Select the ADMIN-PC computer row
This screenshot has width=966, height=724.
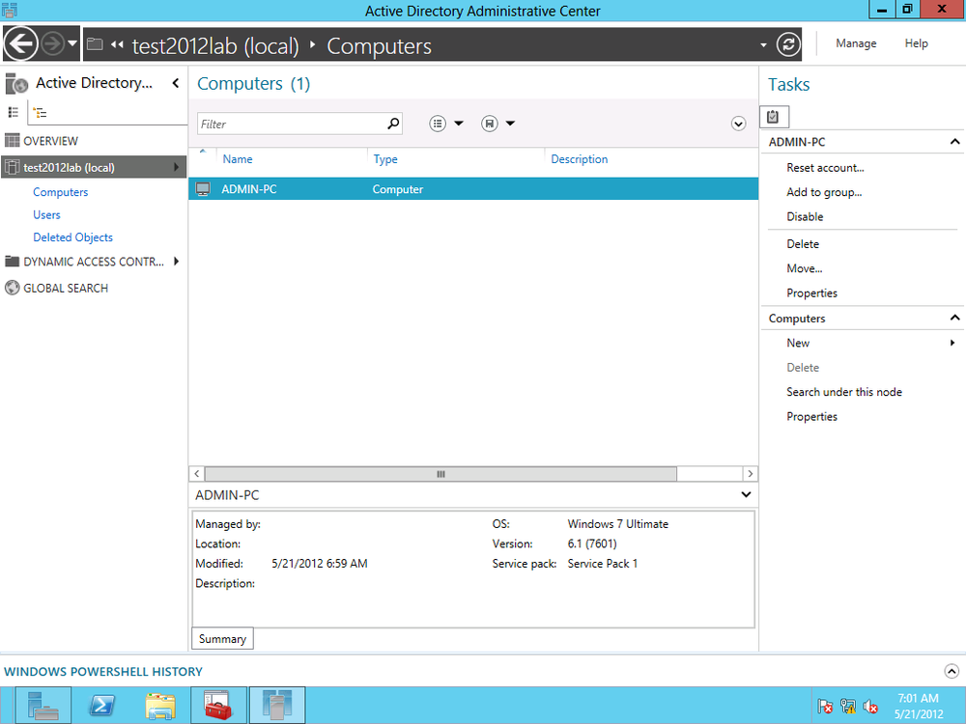(x=473, y=189)
